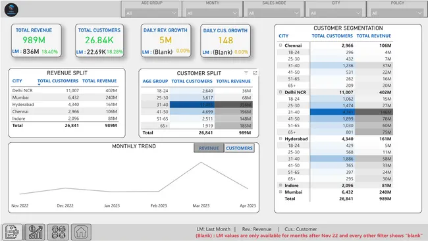Click the red Blank note in footer
The height and width of the screenshot is (241, 428).
[x=309, y=236]
